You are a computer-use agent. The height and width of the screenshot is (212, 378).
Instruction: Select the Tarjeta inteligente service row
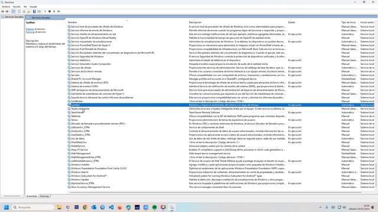(220, 108)
